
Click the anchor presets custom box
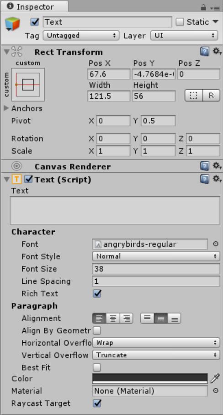tap(28, 85)
